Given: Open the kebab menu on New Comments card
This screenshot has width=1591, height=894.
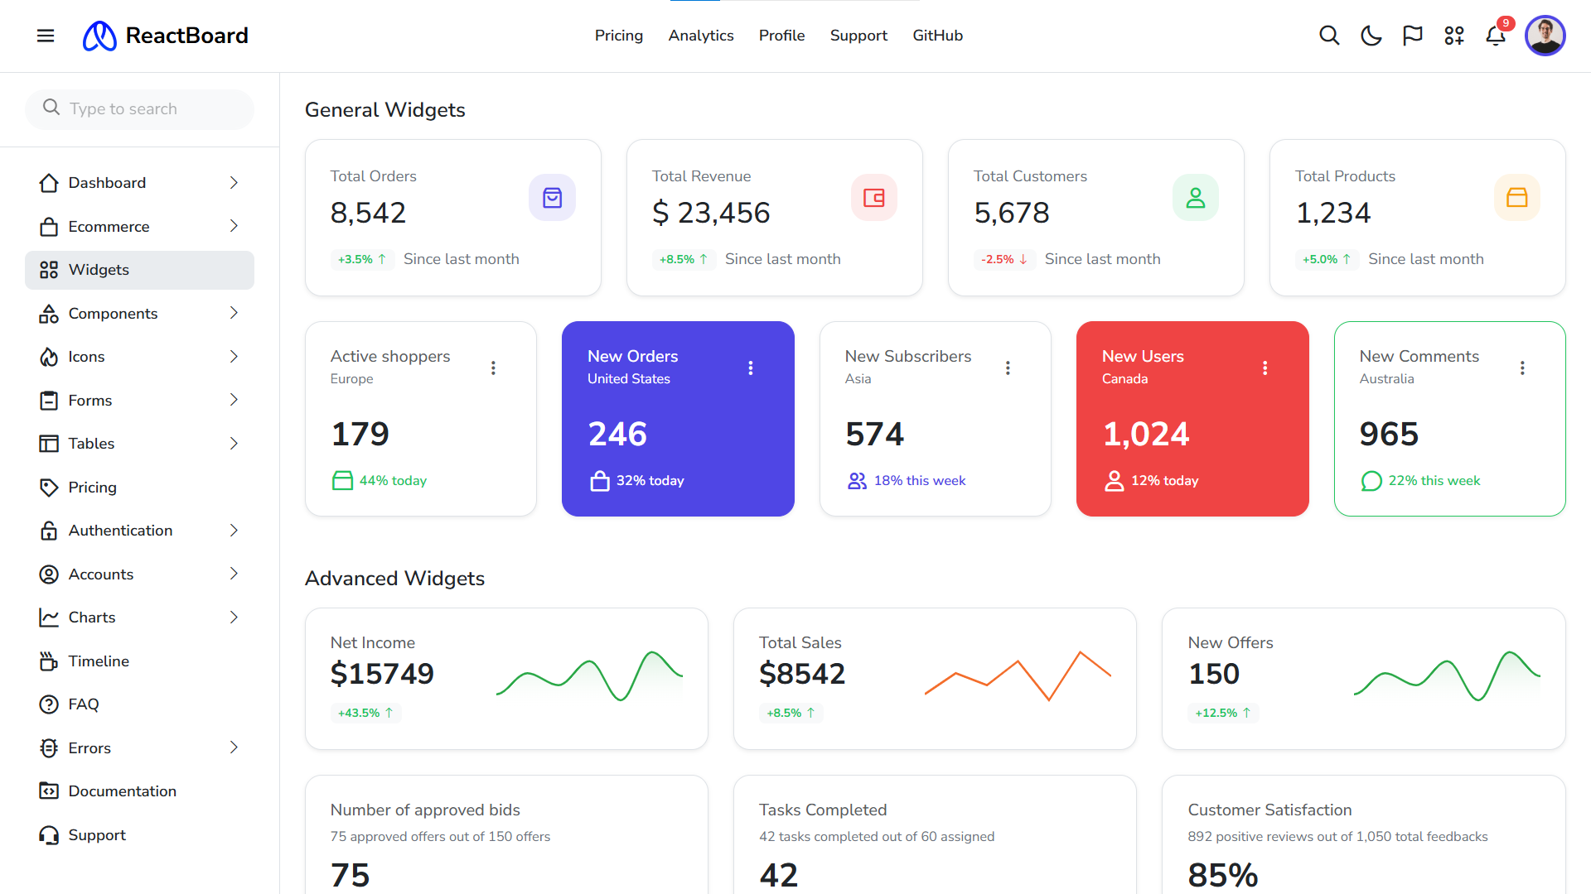Looking at the screenshot, I should [x=1522, y=368].
